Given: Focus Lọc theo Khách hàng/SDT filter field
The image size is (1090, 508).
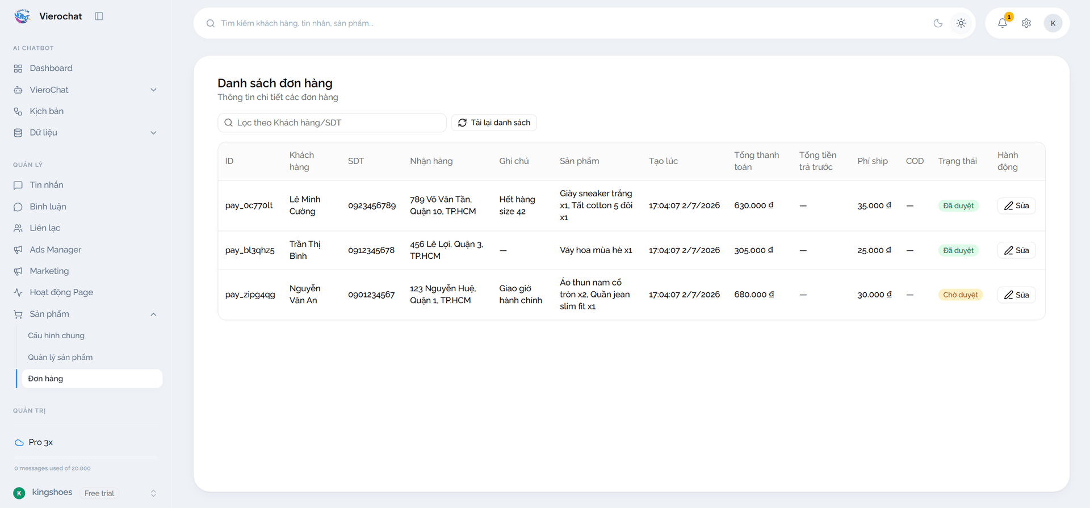Looking at the screenshot, I should pos(332,123).
